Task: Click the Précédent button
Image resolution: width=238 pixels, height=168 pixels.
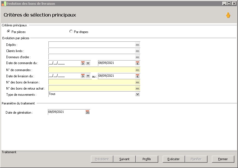Action: point(102,159)
